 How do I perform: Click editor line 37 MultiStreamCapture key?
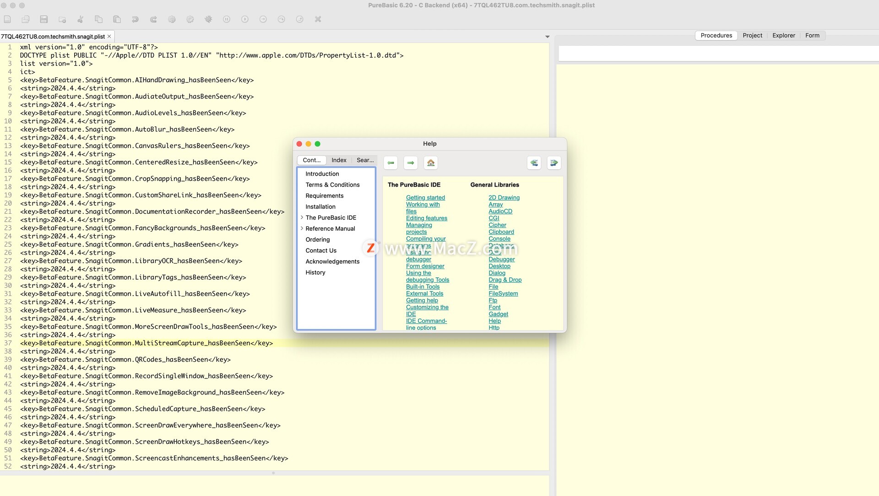coord(146,343)
